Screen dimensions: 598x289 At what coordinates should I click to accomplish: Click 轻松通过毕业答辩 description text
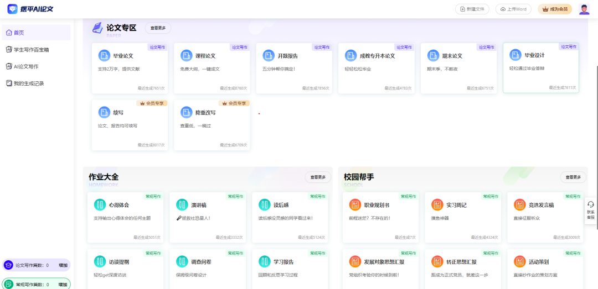(x=527, y=69)
